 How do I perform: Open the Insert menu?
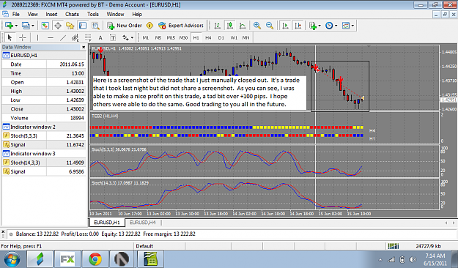[51, 14]
